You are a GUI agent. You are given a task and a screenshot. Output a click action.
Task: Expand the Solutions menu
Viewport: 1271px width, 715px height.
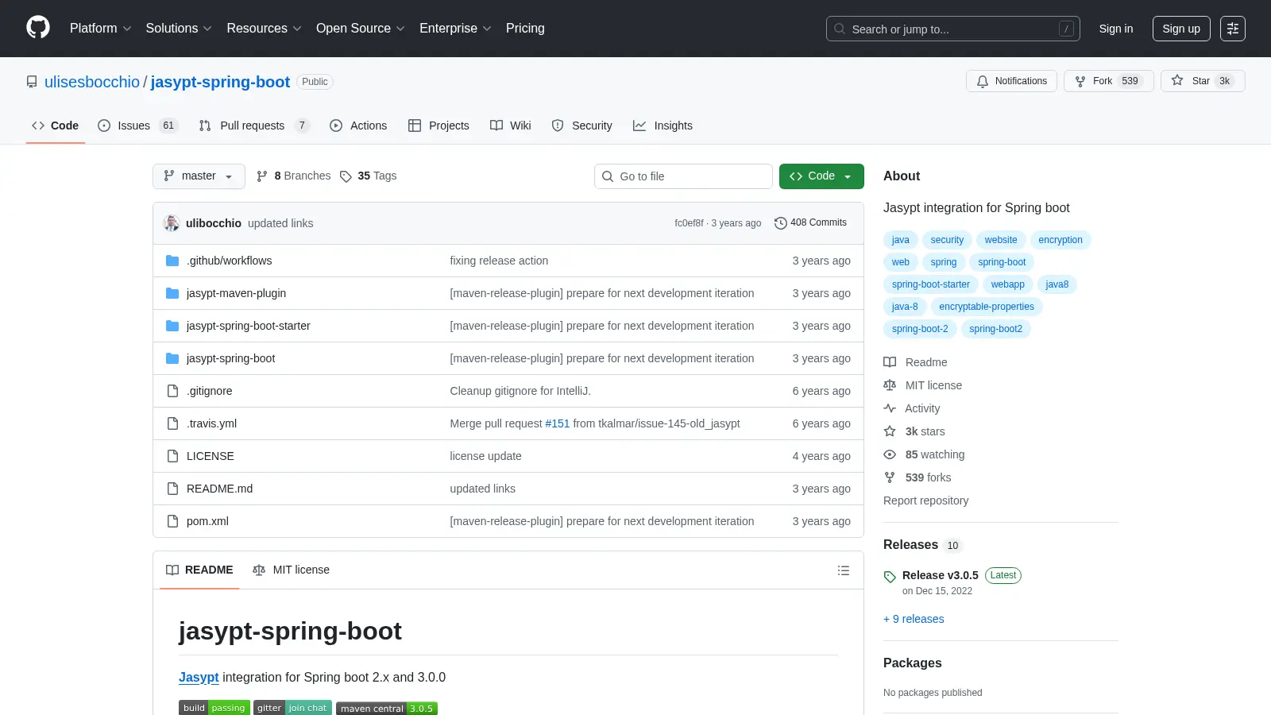(x=179, y=29)
